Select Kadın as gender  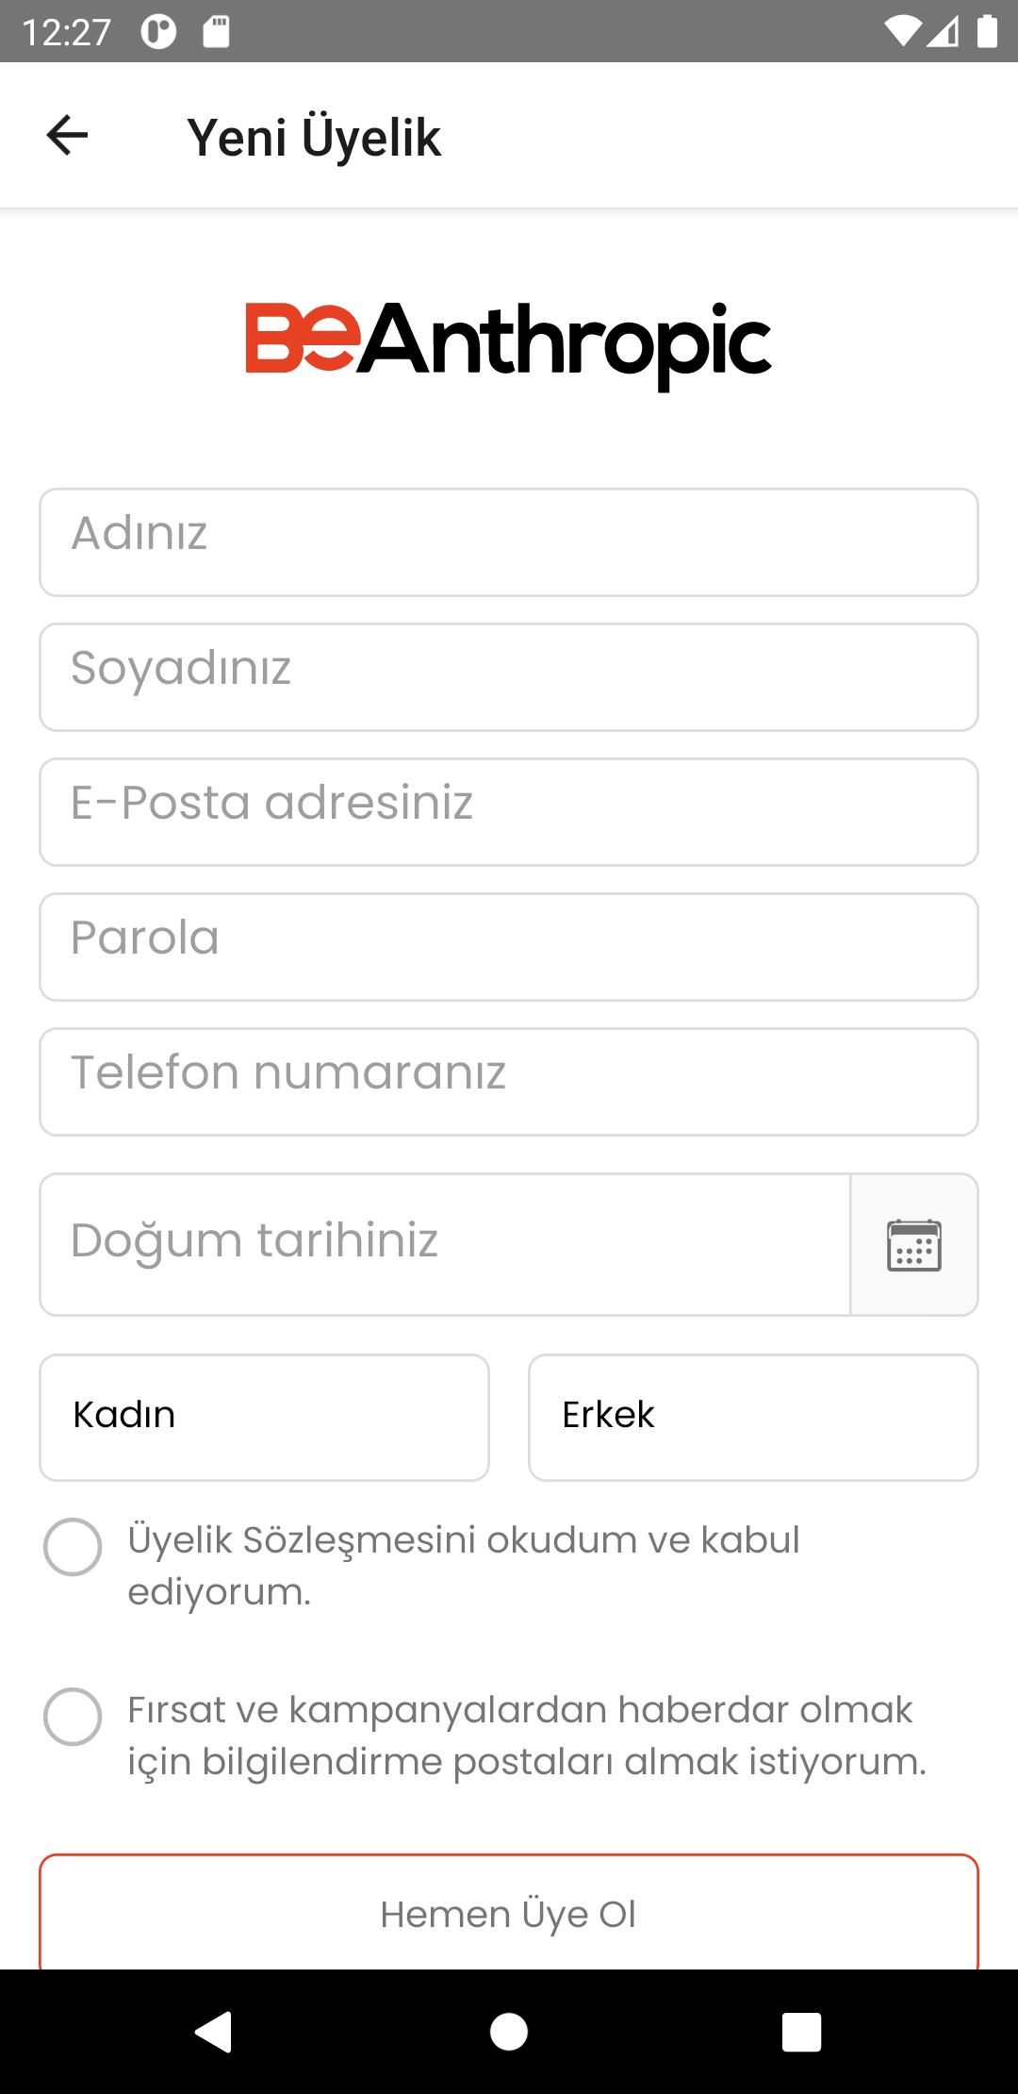click(264, 1418)
